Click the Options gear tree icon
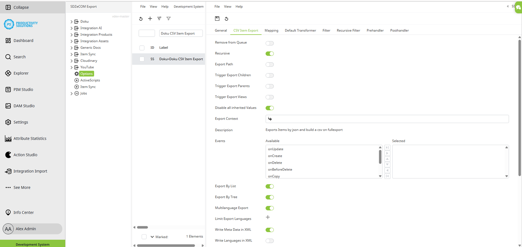 [x=77, y=74]
